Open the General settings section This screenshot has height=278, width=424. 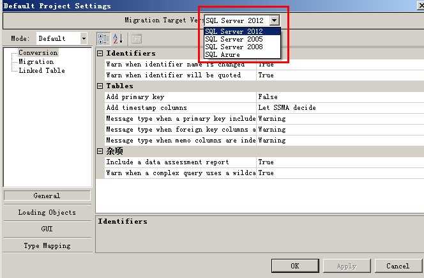coord(47,196)
